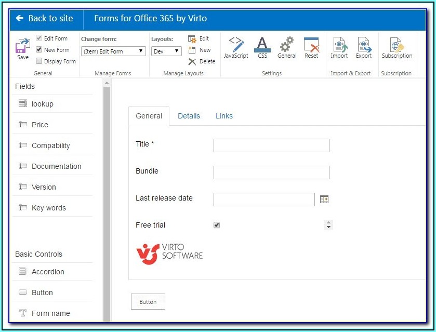Toggle the New Form checkbox
This screenshot has width=436, height=332.
pyautogui.click(x=39, y=50)
